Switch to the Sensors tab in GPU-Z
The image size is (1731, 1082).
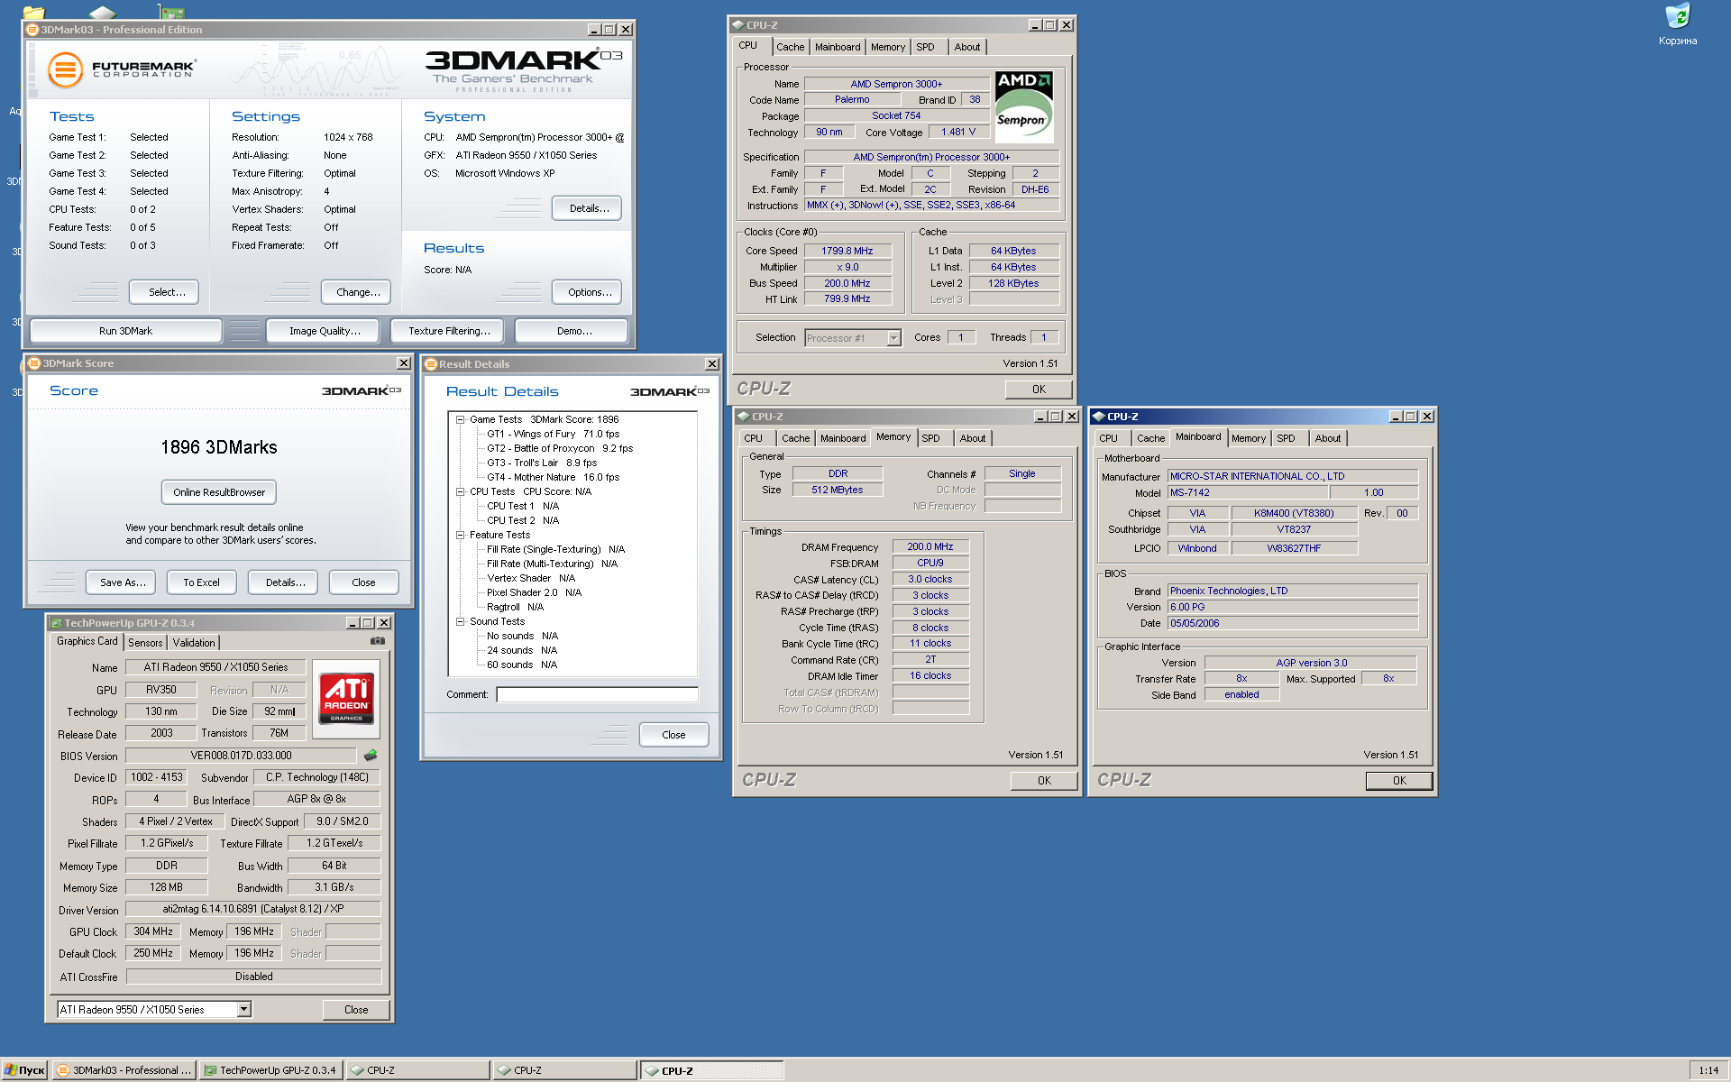(x=145, y=643)
